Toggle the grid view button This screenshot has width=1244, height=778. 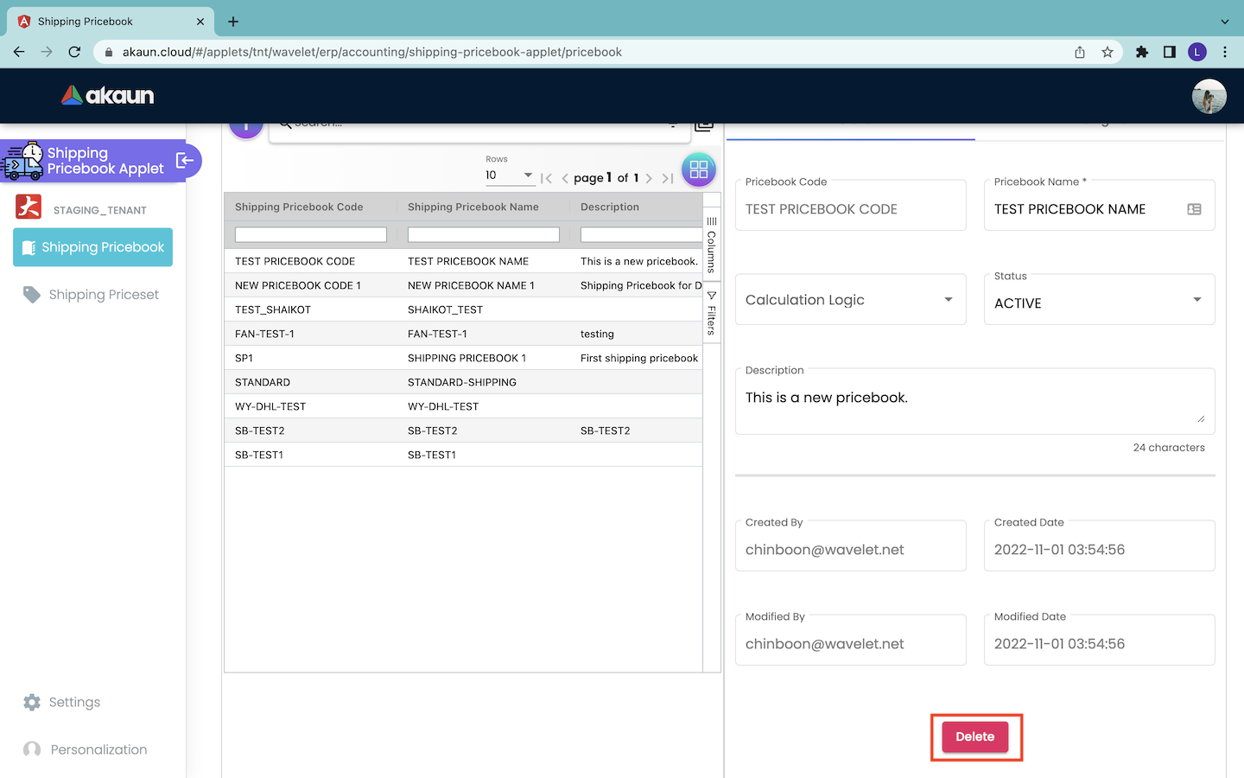tap(699, 169)
